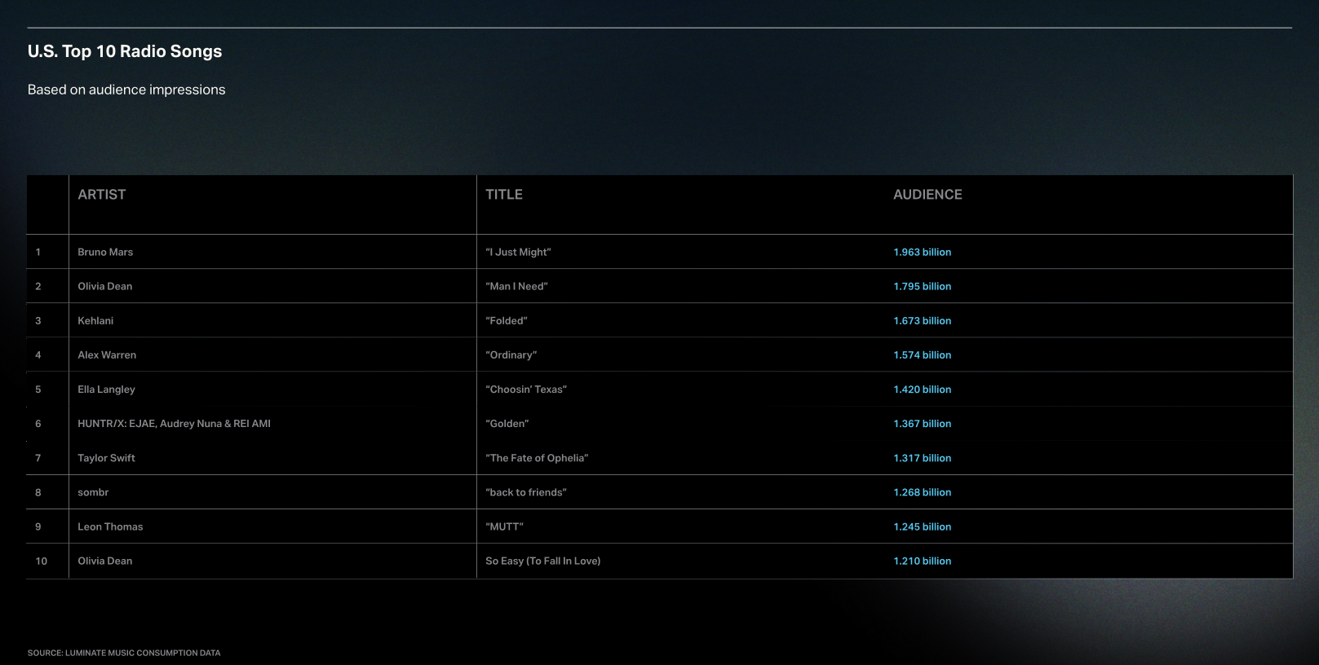Click the 1.268 billion audience value
The image size is (1319, 665).
[x=922, y=492]
